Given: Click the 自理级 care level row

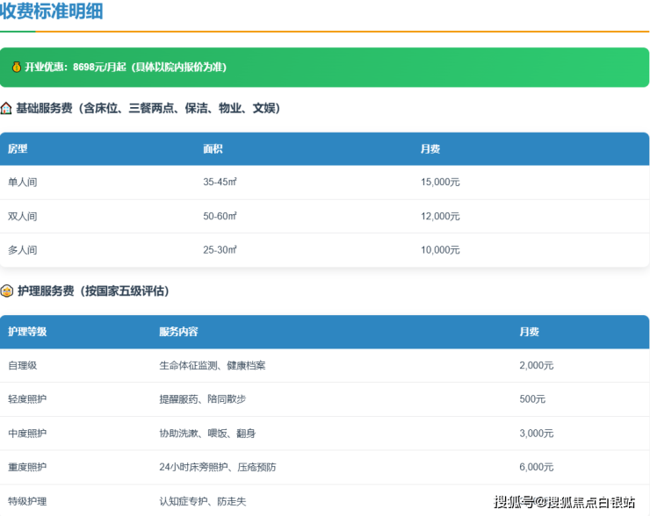Looking at the screenshot, I should 23,365.
